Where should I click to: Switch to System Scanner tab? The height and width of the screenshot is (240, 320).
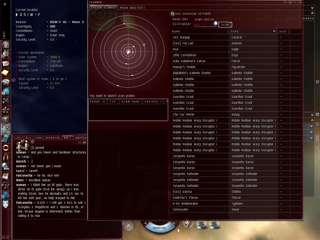[103, 7]
